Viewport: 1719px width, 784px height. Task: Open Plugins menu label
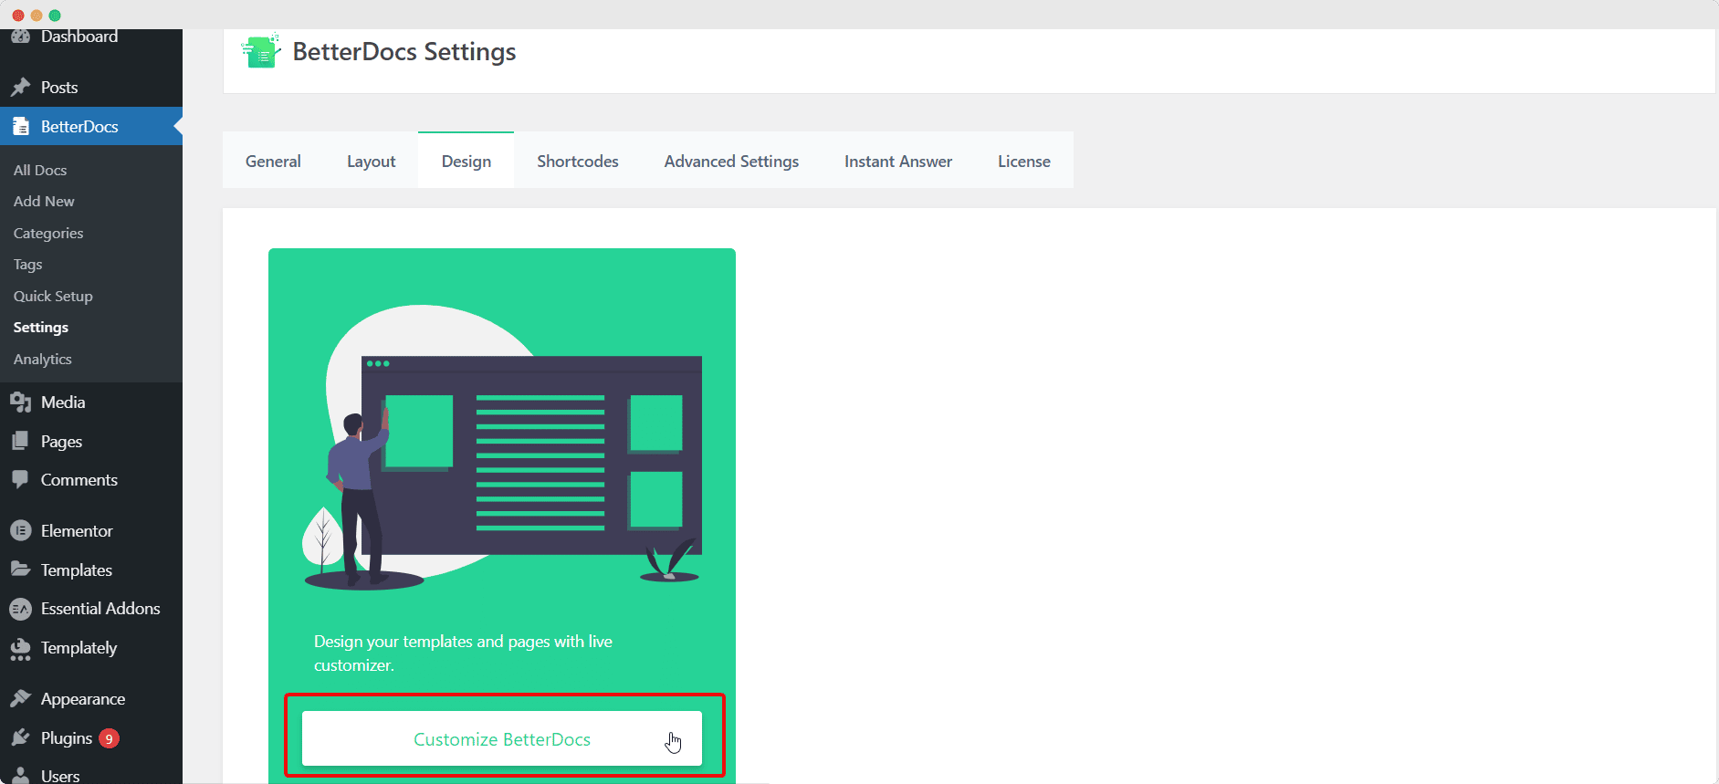pyautogui.click(x=67, y=738)
